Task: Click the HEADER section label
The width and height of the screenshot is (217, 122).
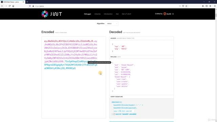Action: tap(113, 38)
